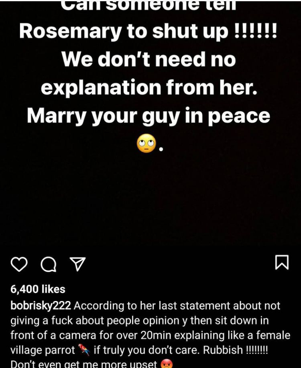301x368 pixels.
Task: Share the post using the paper plane icon
Action: [x=78, y=264]
